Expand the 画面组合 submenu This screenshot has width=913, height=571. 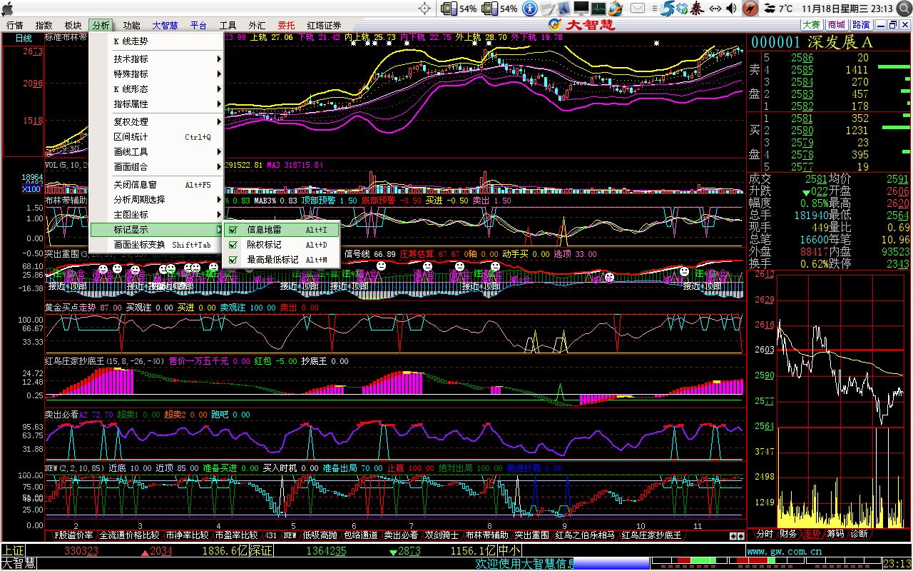point(157,167)
